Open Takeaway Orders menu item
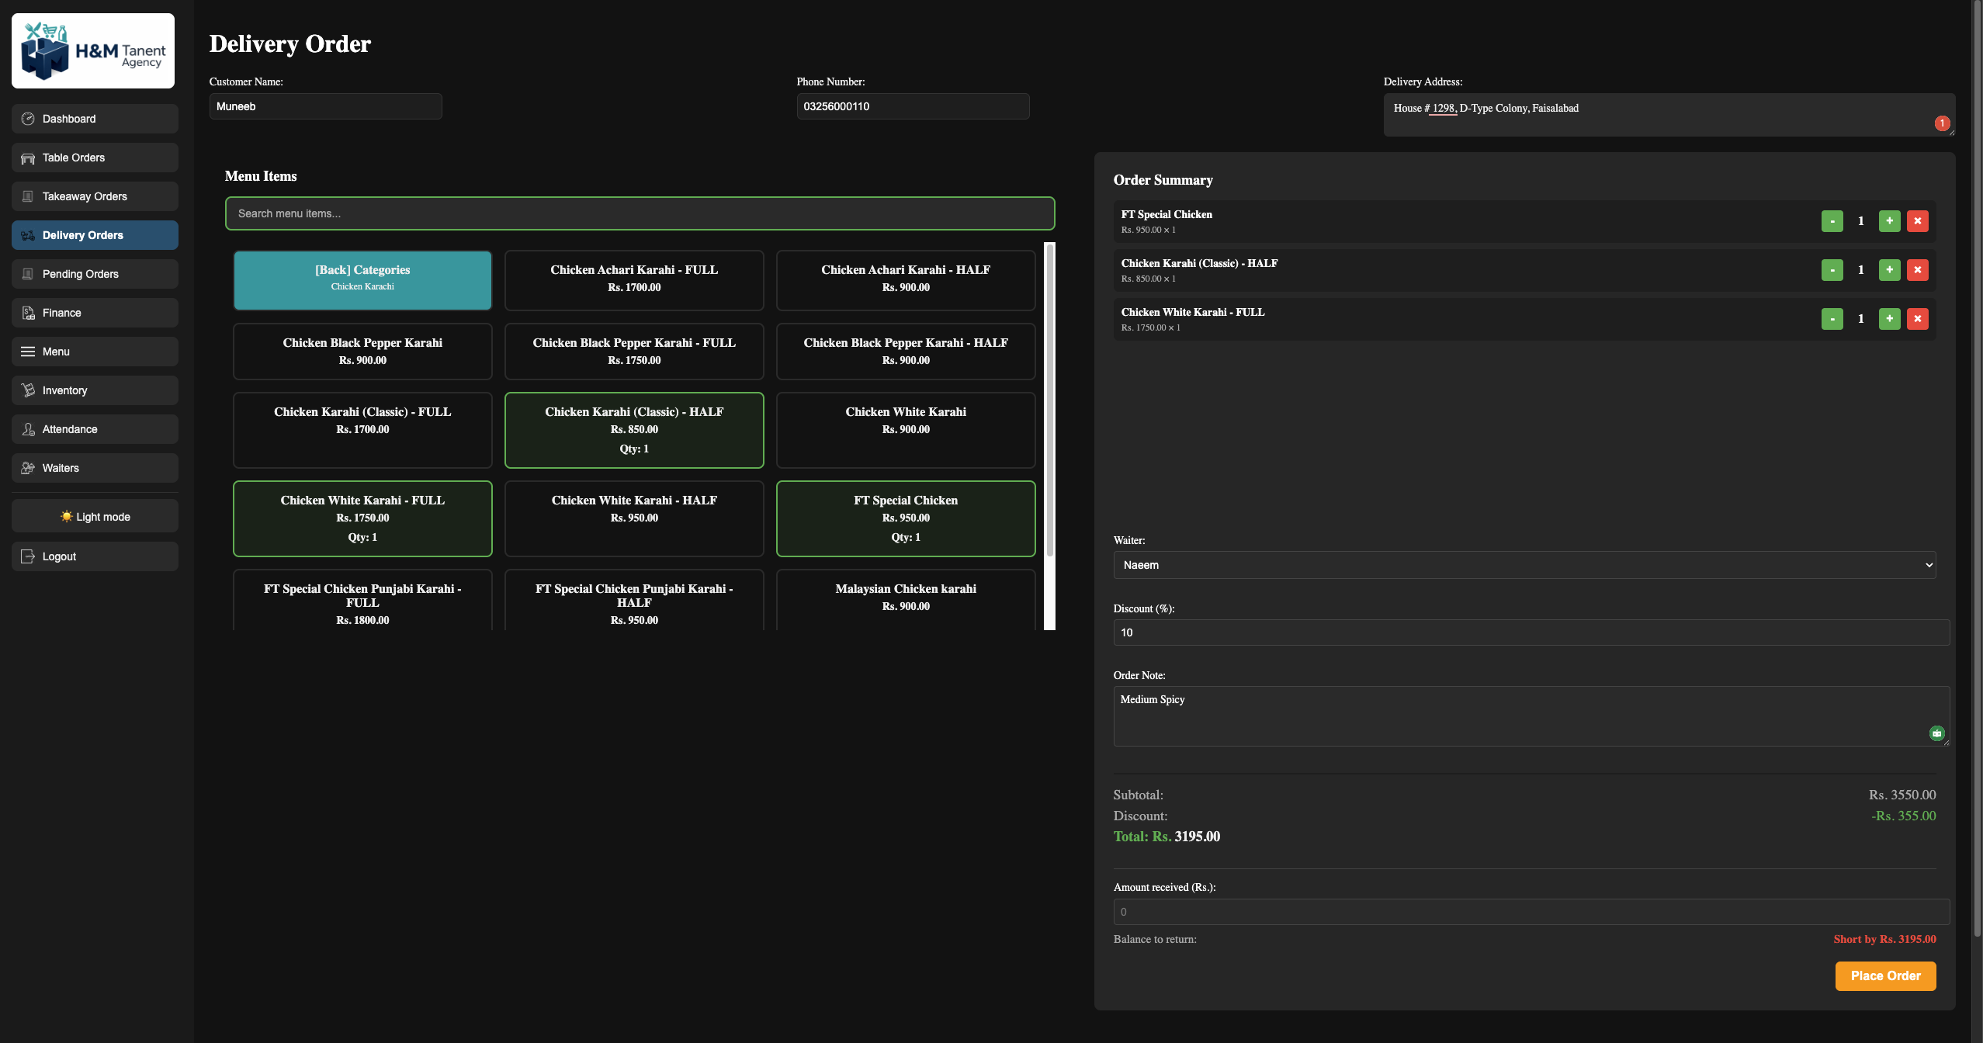Screen dimensions: 1983x1043 [x=95, y=196]
